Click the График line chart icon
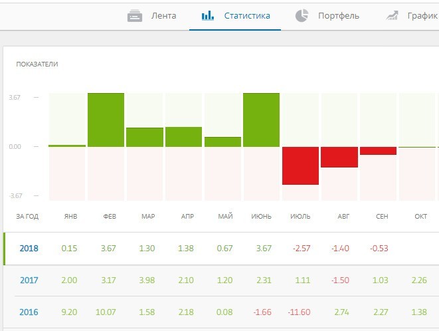Screen dimensions: 439x331 (x=392, y=15)
